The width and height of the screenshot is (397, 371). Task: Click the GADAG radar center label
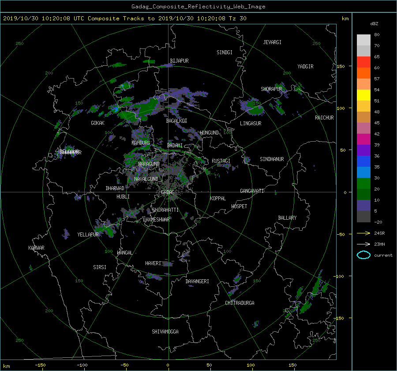(x=168, y=192)
